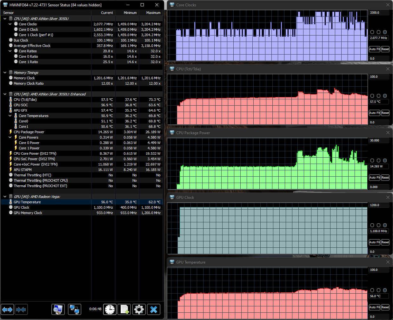Click the Core0 temperature thermometer icon
This screenshot has height=320, width=393.
click(16, 121)
